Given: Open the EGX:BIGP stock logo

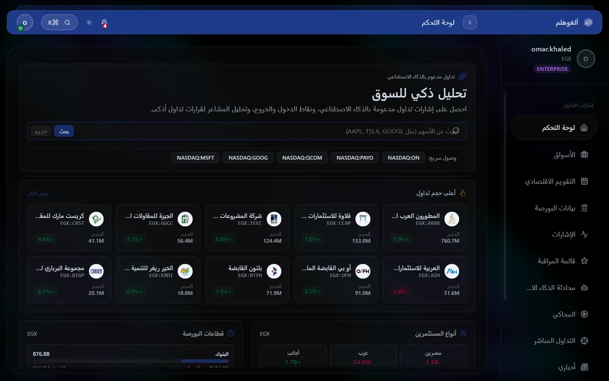Looking at the screenshot, I should pyautogui.click(x=96, y=271).
